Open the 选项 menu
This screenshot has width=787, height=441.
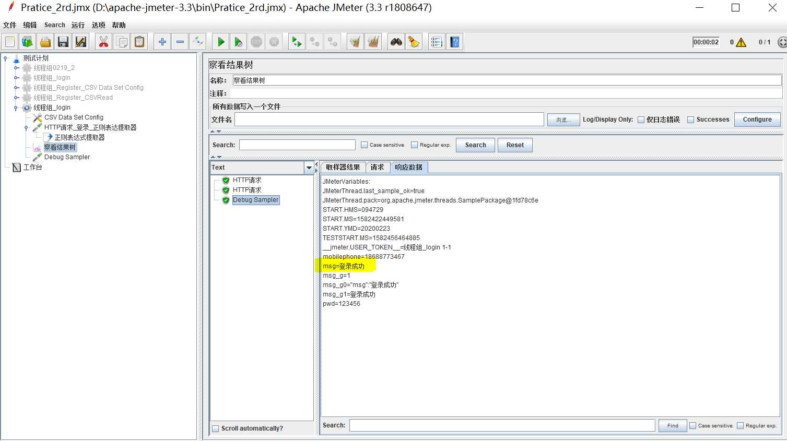98,25
